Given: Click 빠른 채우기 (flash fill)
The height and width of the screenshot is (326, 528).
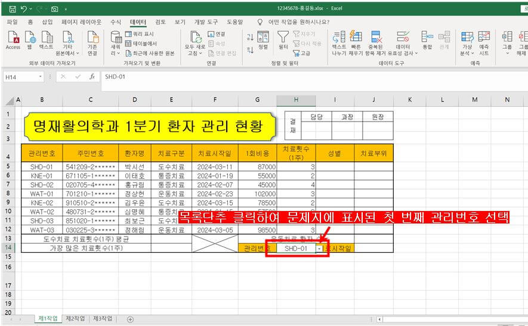Looking at the screenshot, I should coord(356,43).
